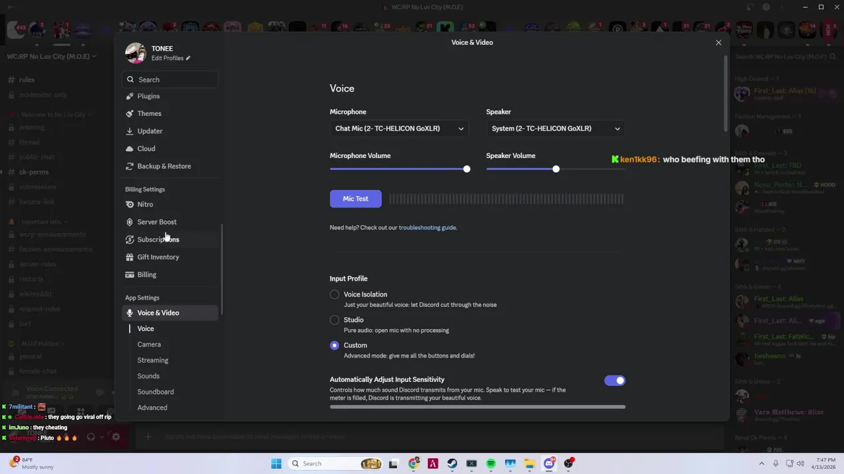Open the Speaker device dropdown
The height and width of the screenshot is (474, 844).
(556, 128)
